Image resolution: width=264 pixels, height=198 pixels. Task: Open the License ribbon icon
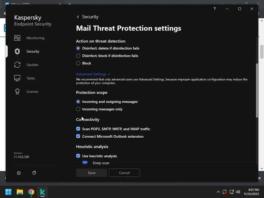pyautogui.click(x=17, y=92)
